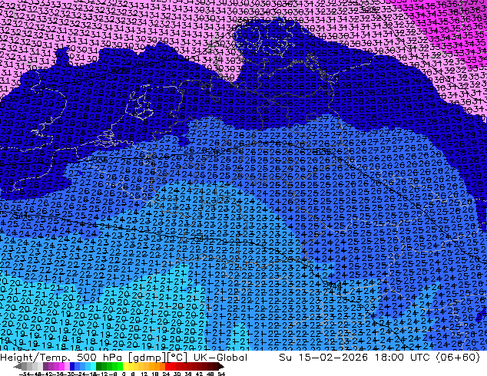The height and width of the screenshot is (376, 487).
Task: Click the 'UK-Global' model label
Action: (x=220, y=358)
